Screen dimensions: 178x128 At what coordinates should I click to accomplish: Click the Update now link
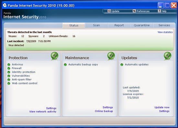[x=162, y=107]
